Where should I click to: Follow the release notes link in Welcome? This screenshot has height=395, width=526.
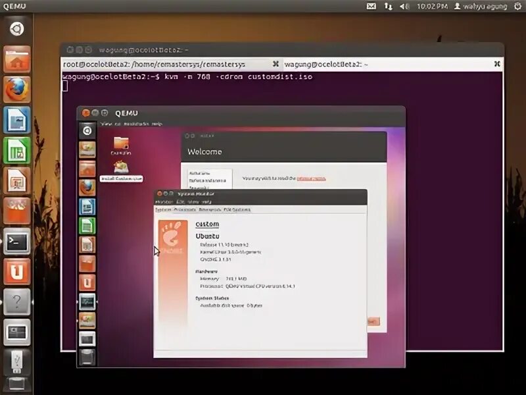pos(311,178)
